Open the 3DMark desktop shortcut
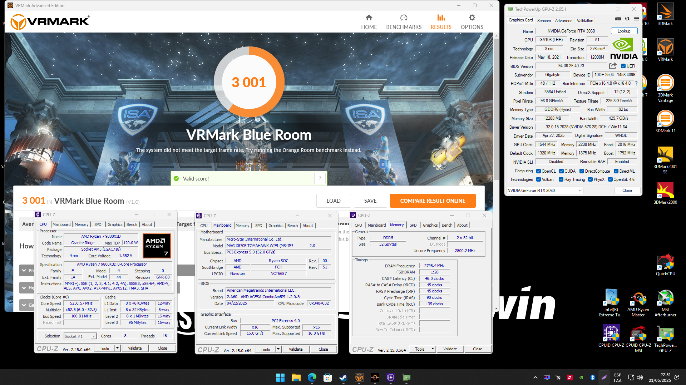686x385 pixels. (665, 14)
